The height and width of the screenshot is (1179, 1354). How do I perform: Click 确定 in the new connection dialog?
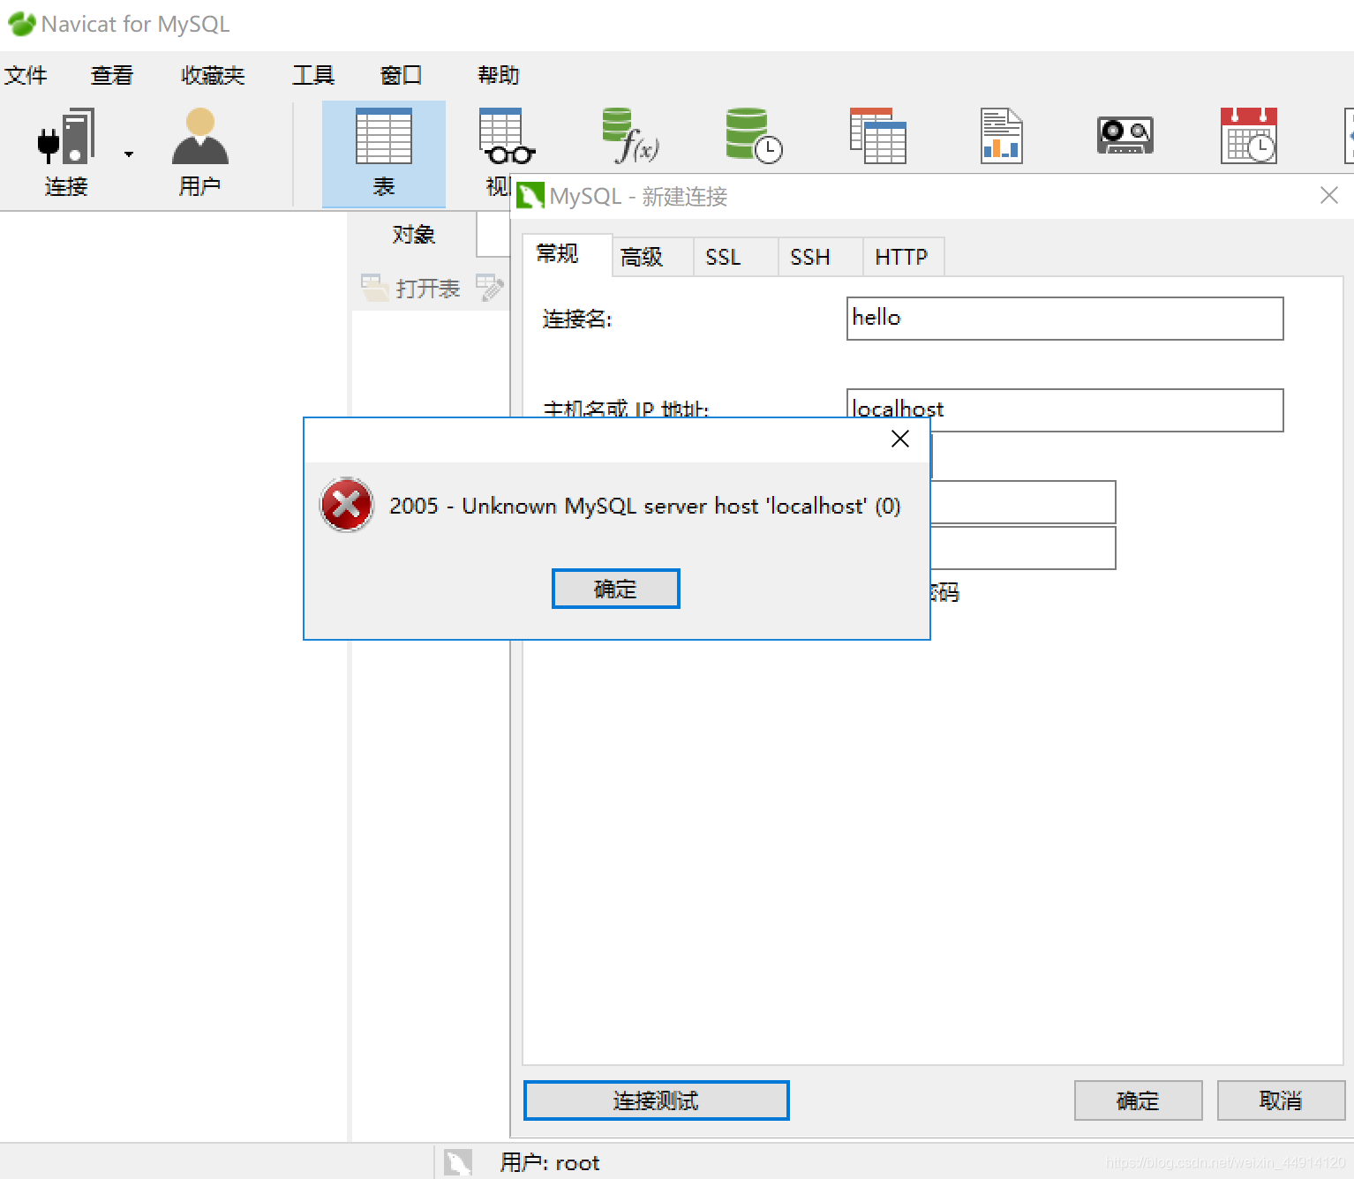1139,1100
